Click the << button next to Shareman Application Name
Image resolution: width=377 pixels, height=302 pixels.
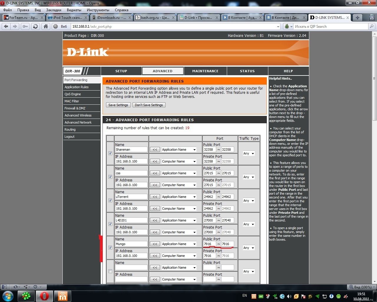pyautogui.click(x=155, y=150)
